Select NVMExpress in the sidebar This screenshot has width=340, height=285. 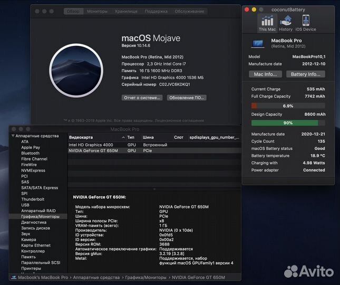[x=33, y=170]
